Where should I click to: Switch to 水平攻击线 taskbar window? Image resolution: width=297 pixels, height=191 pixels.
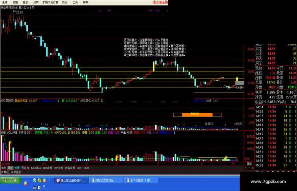(x=141, y=180)
